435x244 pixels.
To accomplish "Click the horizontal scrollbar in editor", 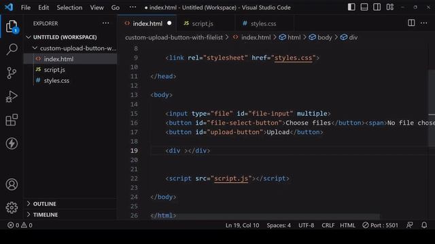I will (265, 216).
